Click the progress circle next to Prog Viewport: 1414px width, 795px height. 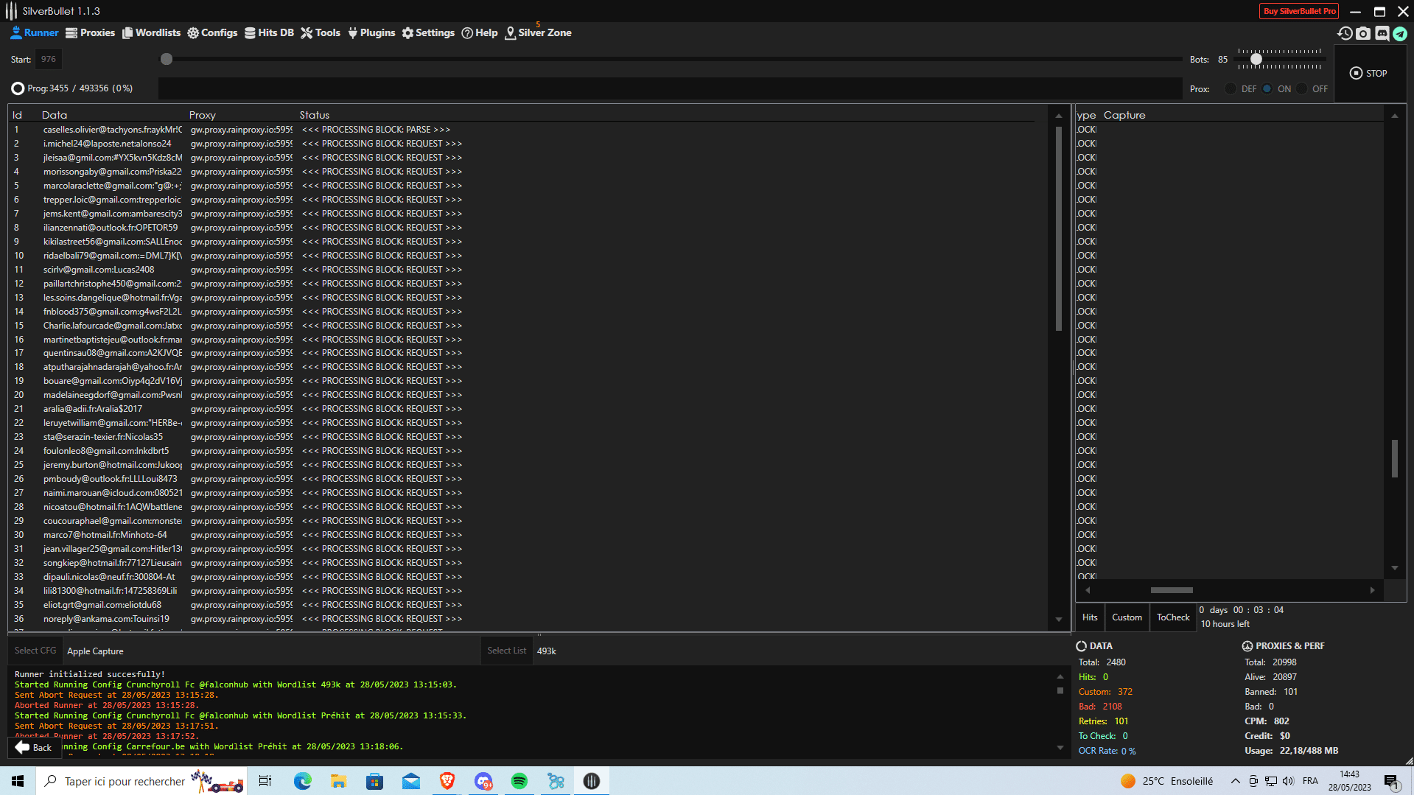pyautogui.click(x=18, y=88)
